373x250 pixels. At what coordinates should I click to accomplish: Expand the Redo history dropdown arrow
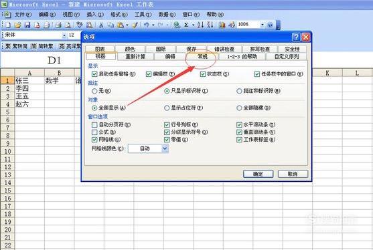point(167,25)
